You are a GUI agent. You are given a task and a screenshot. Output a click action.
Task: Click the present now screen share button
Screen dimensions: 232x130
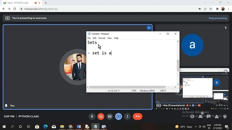(119, 116)
